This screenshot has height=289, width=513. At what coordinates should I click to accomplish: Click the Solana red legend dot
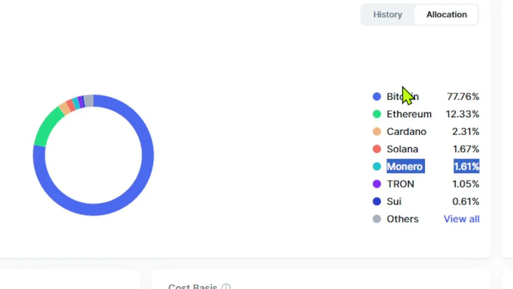[x=377, y=149]
